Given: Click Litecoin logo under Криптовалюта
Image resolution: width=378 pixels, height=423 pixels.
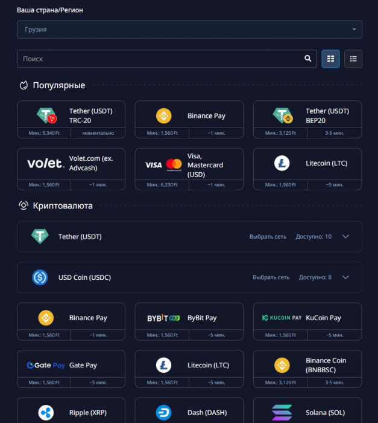Looking at the screenshot, I should (164, 365).
